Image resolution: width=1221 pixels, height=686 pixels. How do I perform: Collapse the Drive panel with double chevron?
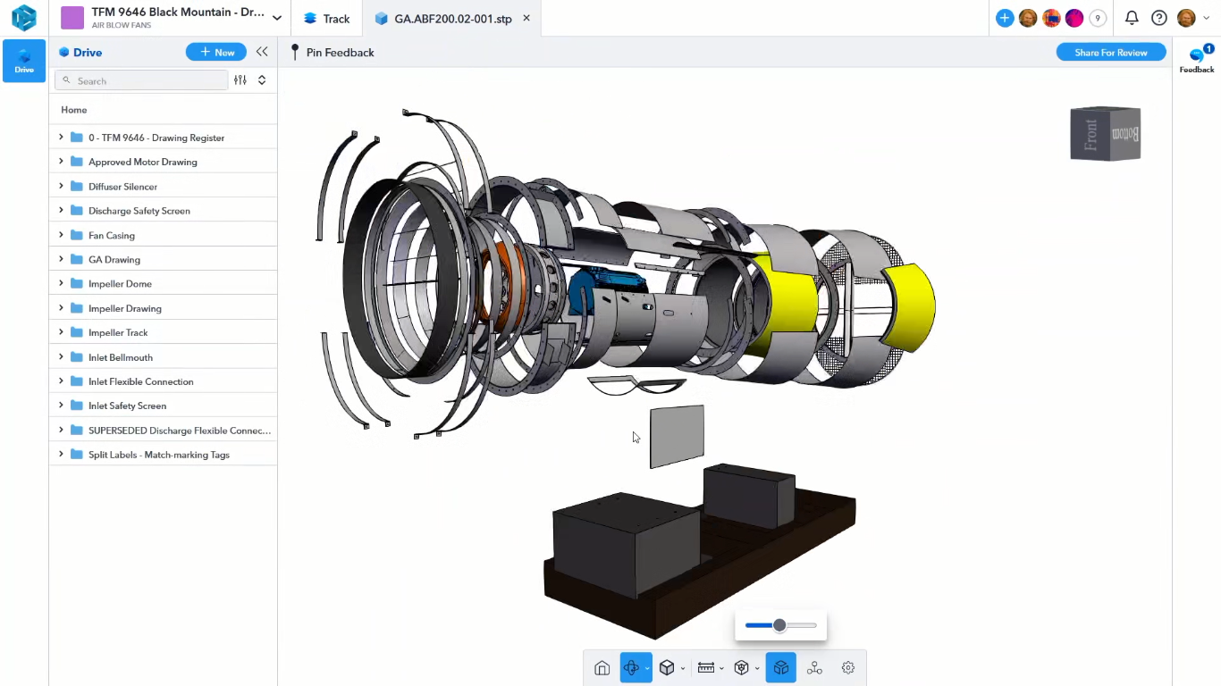tap(262, 53)
